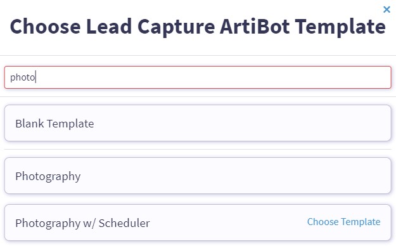Click the 'Photography w/ Scheduler' label text
396x246 pixels.
[x=82, y=223]
